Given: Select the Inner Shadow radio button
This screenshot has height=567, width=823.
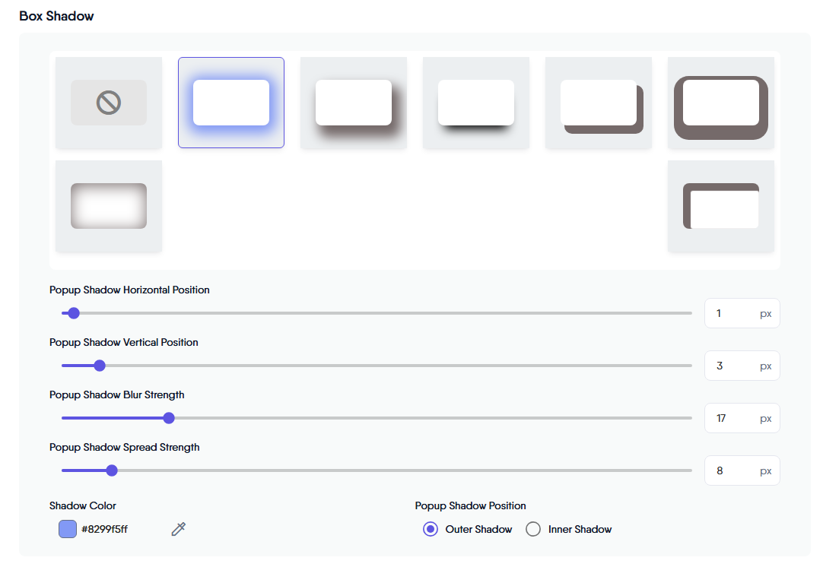Looking at the screenshot, I should [534, 529].
